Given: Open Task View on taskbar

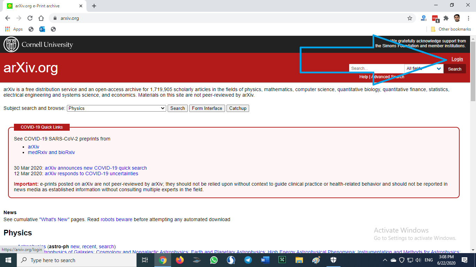Looking at the screenshot, I should (x=145, y=260).
